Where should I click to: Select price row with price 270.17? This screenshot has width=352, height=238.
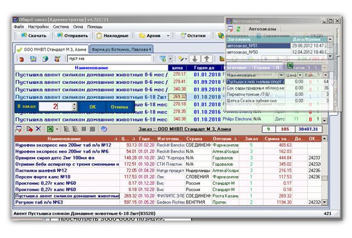tap(119, 75)
